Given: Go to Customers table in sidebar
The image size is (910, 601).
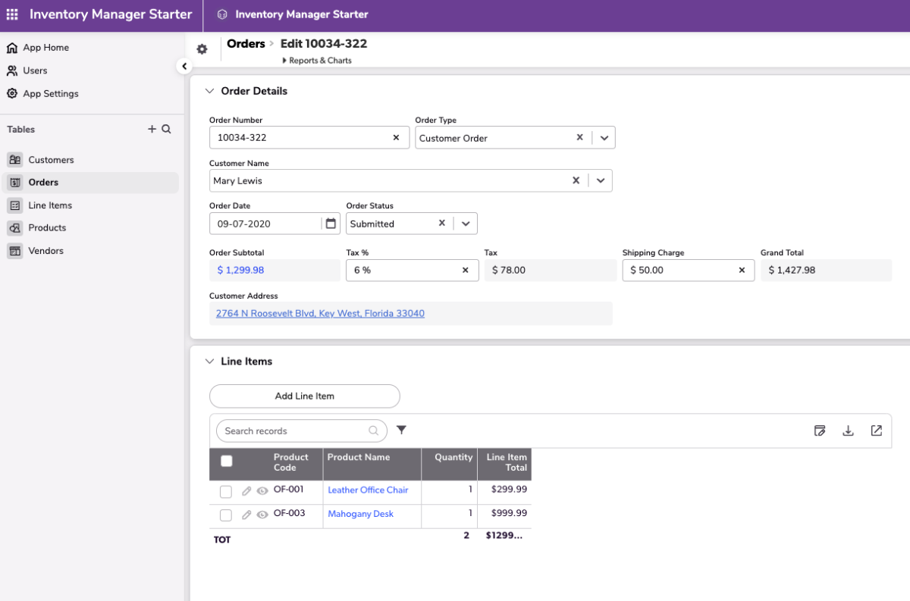Looking at the screenshot, I should click(51, 160).
